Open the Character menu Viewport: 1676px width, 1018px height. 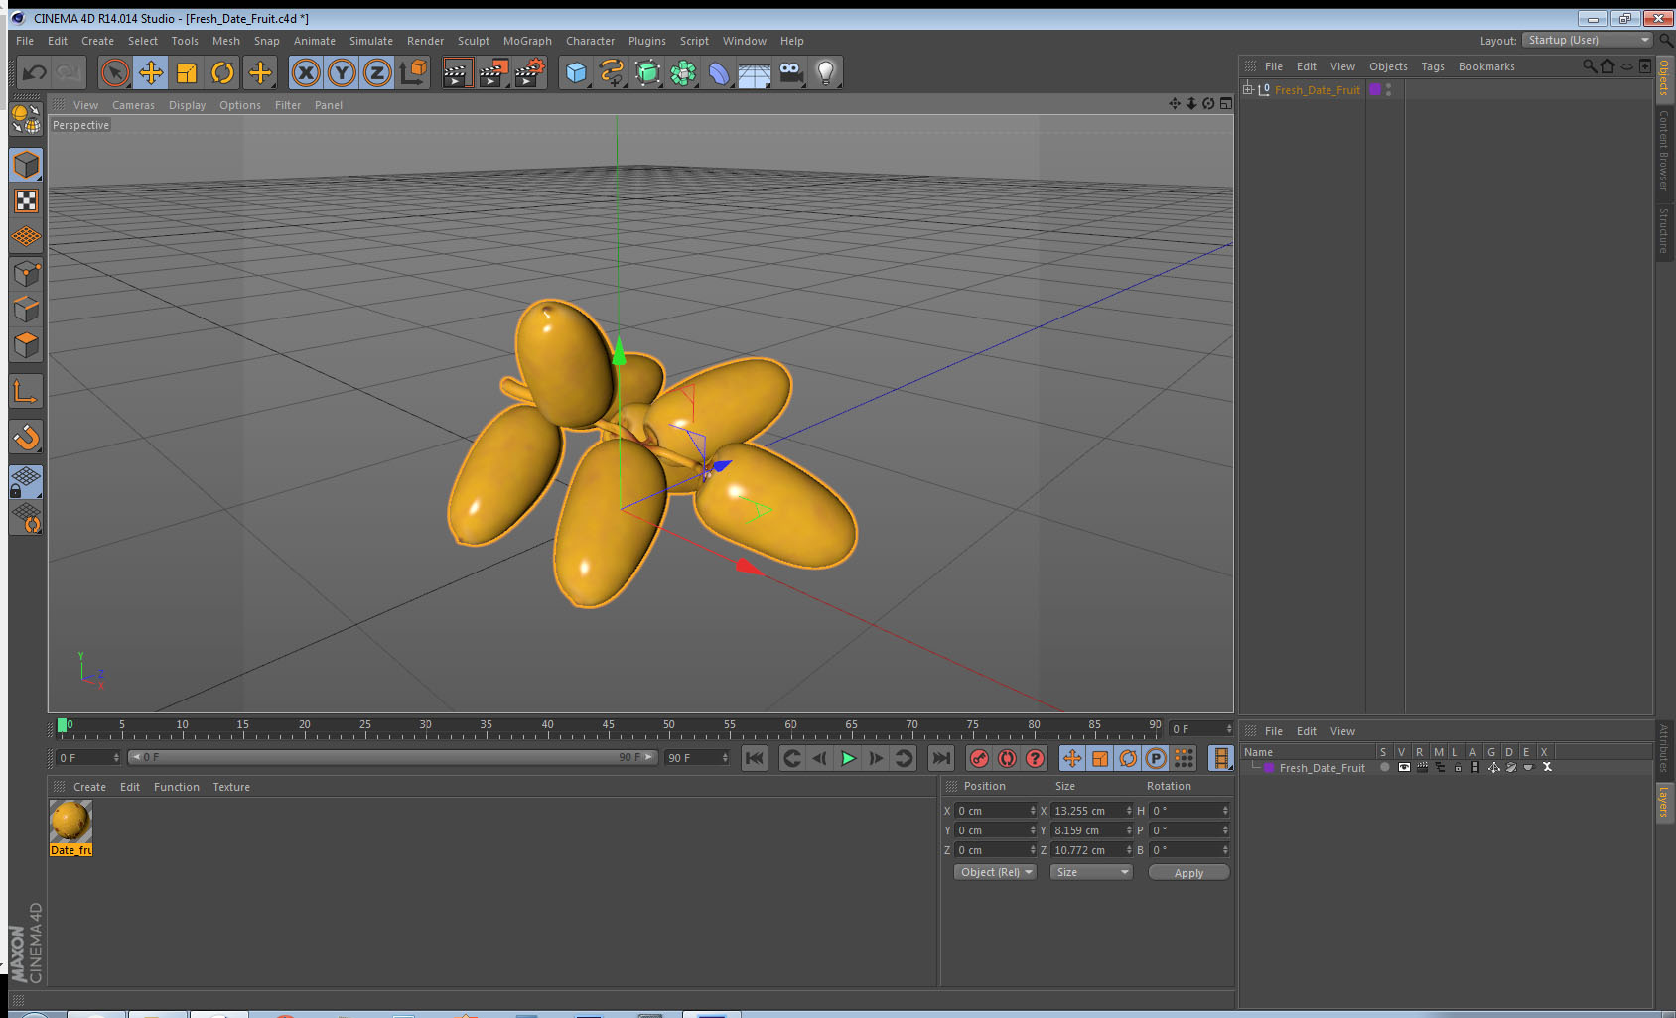(x=591, y=41)
